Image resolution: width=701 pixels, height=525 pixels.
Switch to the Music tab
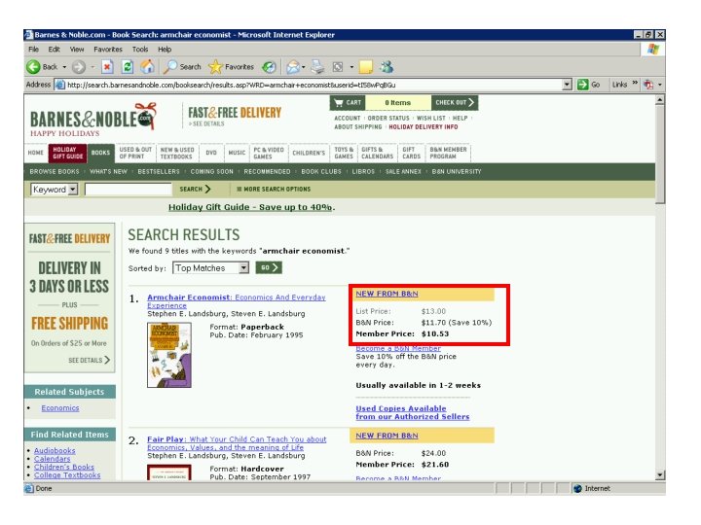click(x=237, y=153)
